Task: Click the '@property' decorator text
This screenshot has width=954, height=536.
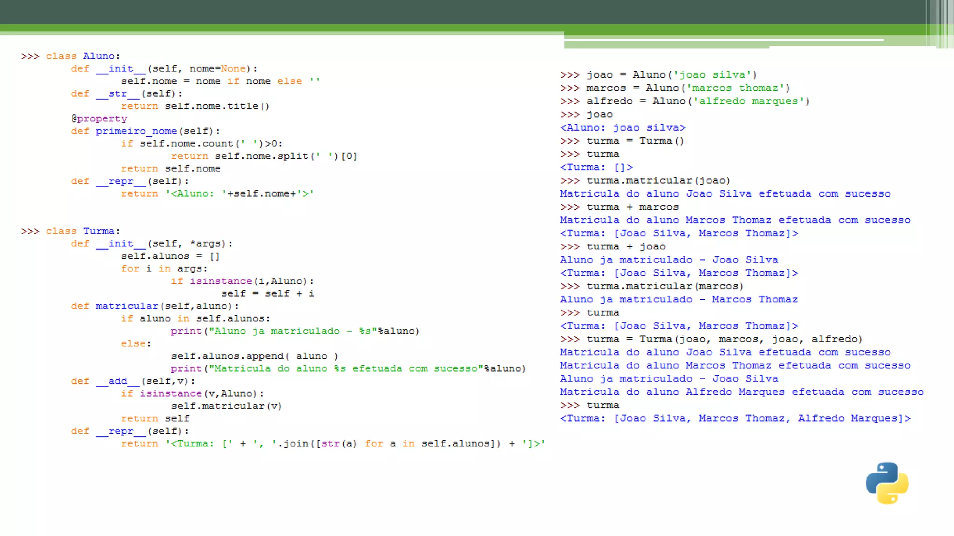Action: 99,119
